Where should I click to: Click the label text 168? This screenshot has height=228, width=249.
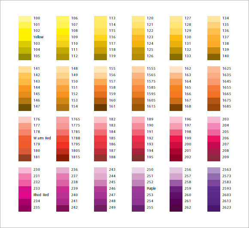(188, 106)
